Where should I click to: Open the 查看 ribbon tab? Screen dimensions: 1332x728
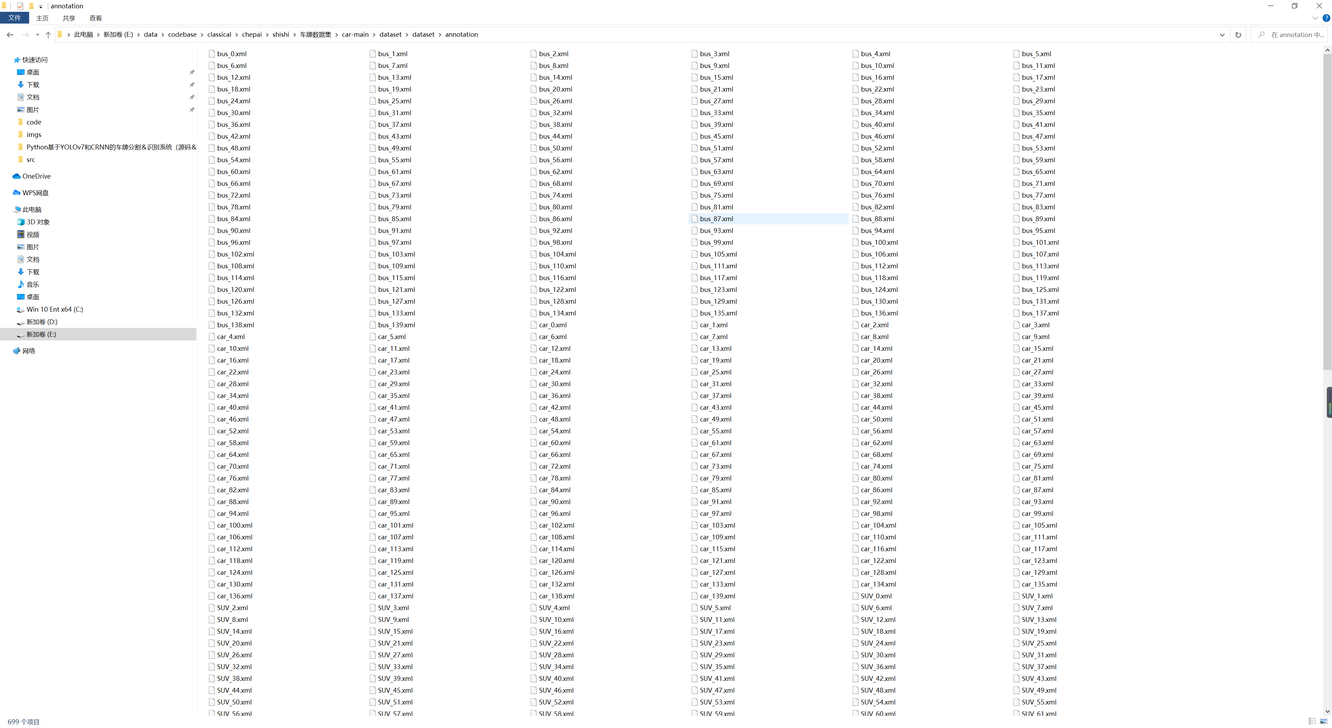95,18
